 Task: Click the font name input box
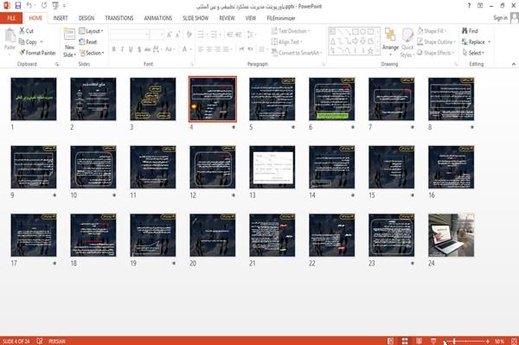click(129, 35)
